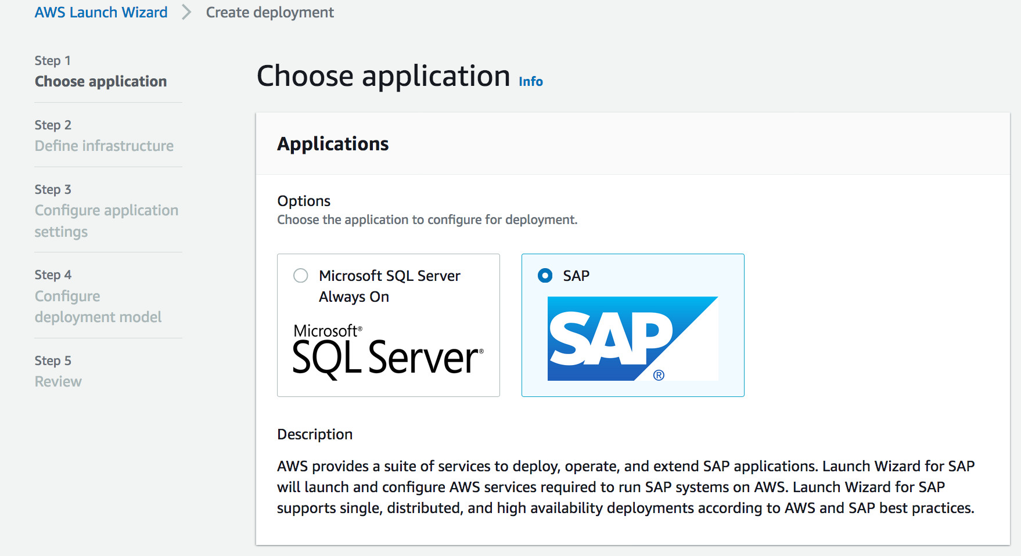Select the SAP radio button
This screenshot has height=556, width=1021.
pyautogui.click(x=545, y=276)
